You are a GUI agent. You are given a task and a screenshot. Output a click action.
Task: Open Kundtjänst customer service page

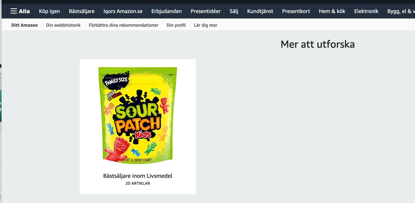(x=260, y=11)
